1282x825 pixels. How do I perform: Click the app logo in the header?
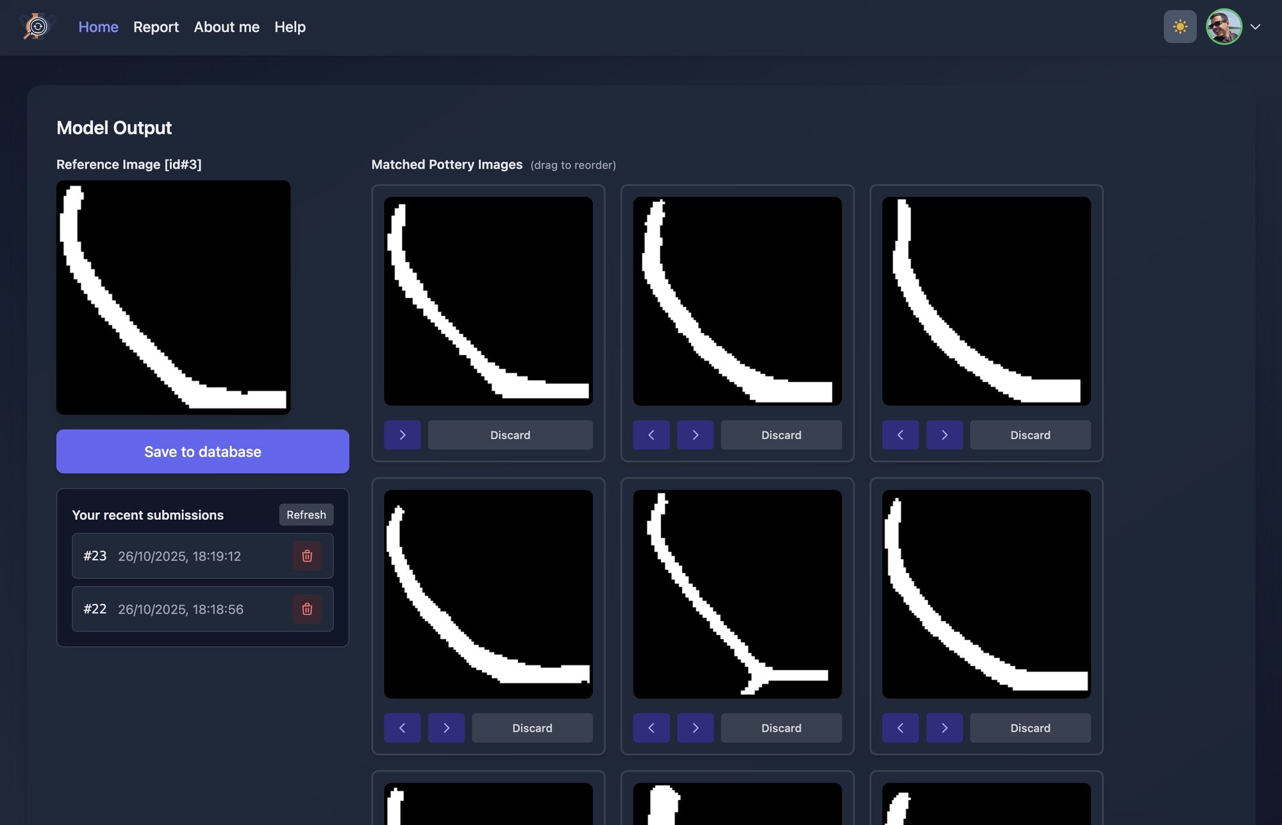(37, 27)
